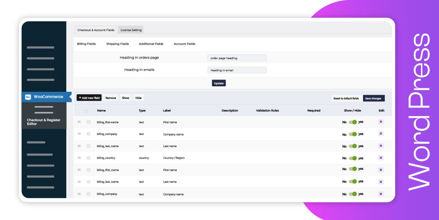Click the billing_first-name field name
Screen dimensions: 439x220
point(107,122)
